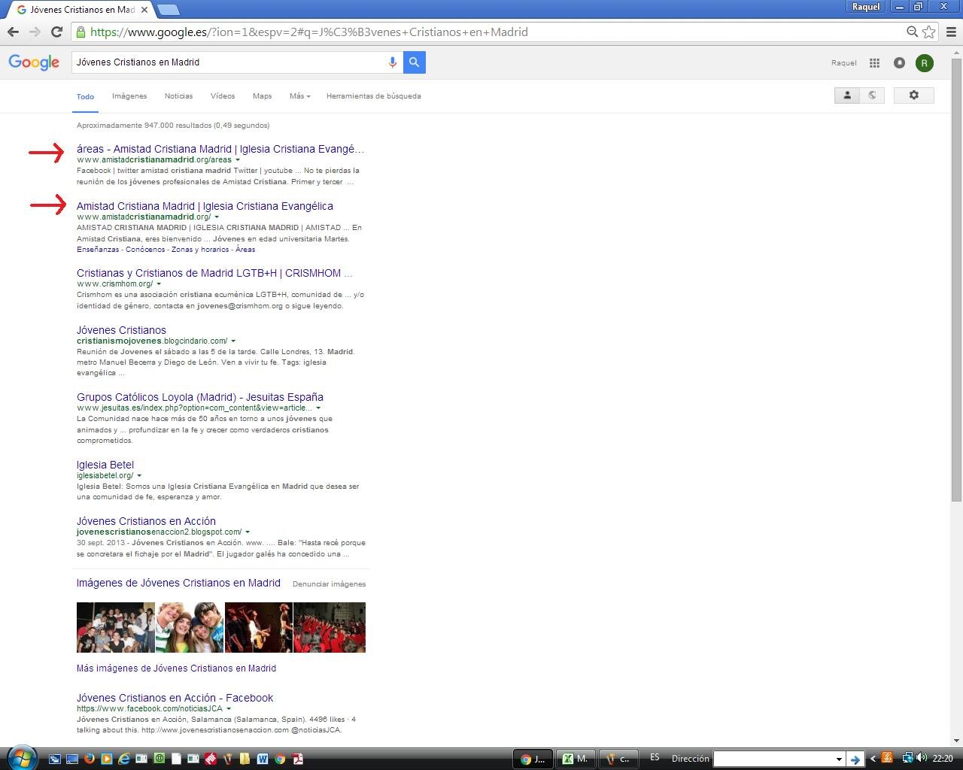Click the ES language indicator in taskbar

click(655, 758)
